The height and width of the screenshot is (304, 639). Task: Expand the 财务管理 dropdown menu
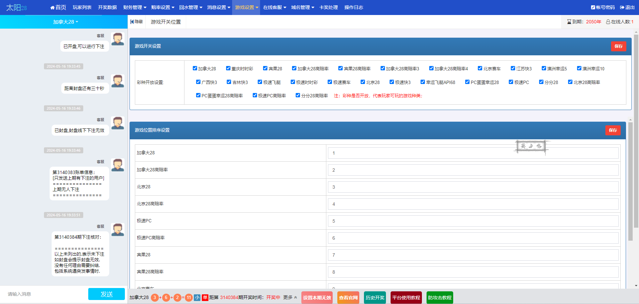coord(135,7)
